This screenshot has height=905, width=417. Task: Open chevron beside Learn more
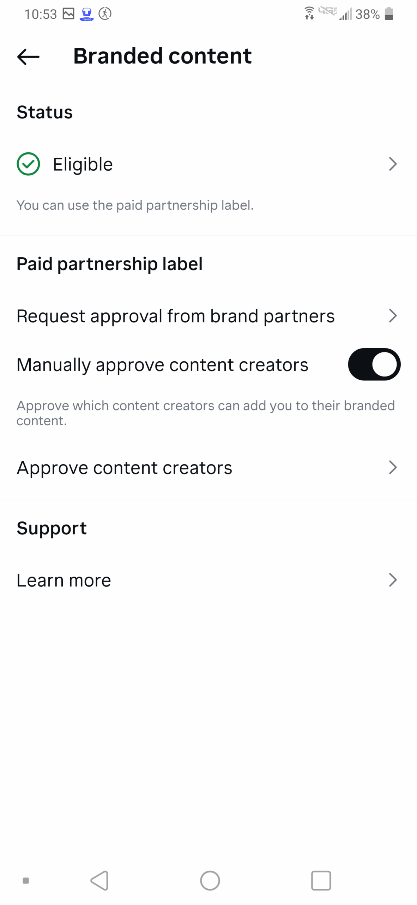click(393, 580)
